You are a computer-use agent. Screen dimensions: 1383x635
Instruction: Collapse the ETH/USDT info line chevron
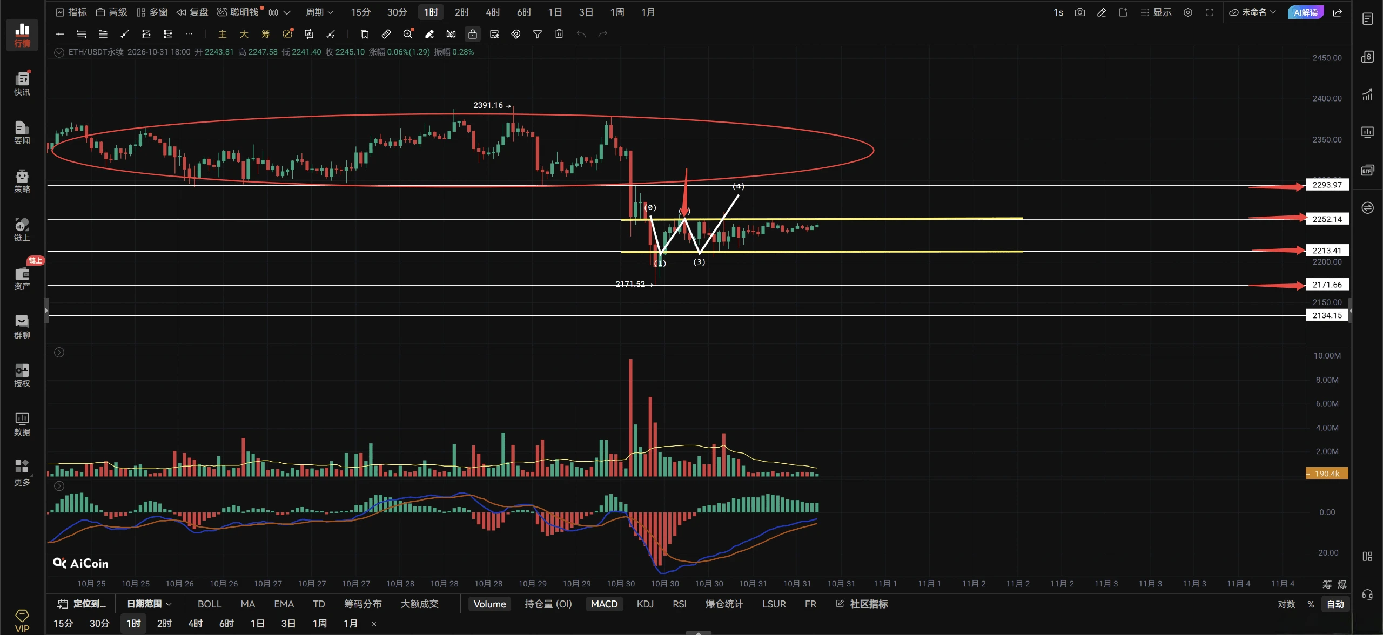tap(59, 52)
